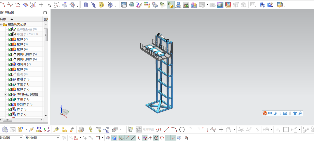314x141 pixels.
Task: Uncheck the 实例几何体 (5) checkbox
Action: [10, 54]
